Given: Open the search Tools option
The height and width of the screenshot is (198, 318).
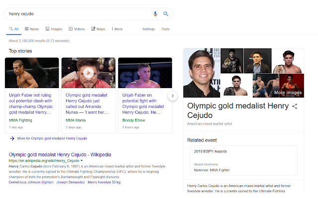Looking at the screenshot, I should (165, 29).
